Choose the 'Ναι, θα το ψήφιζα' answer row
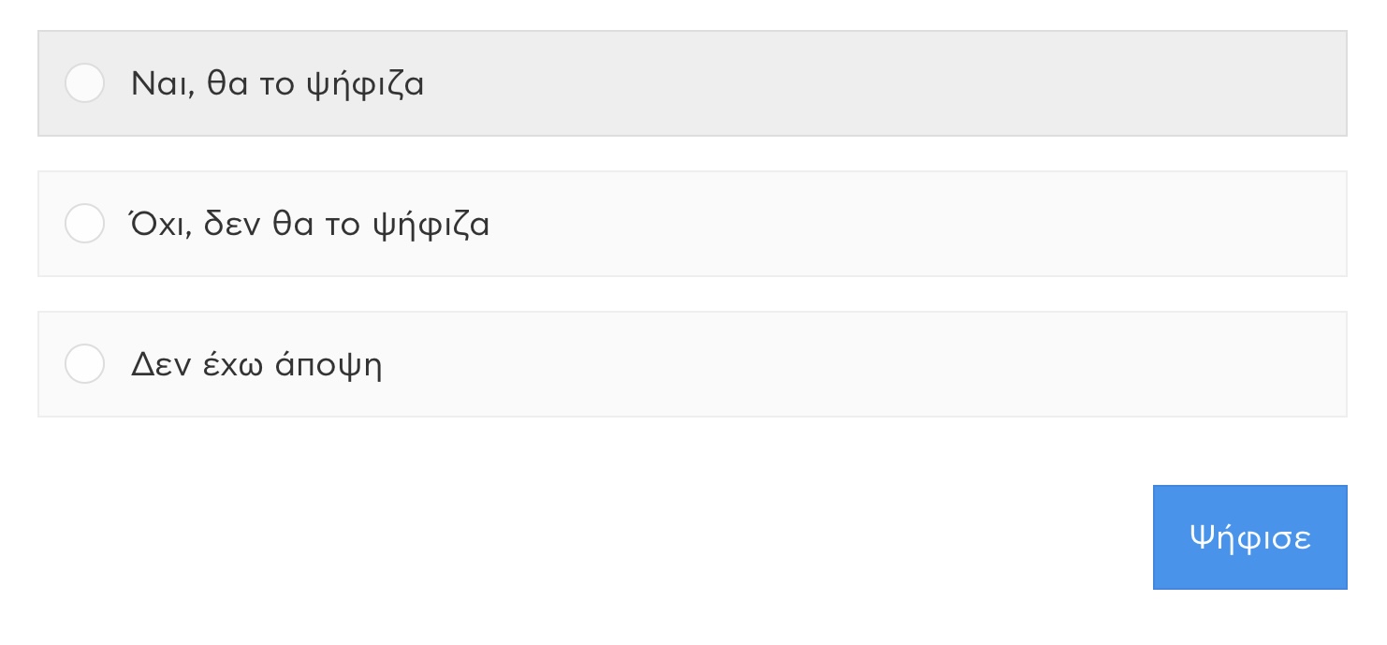The image size is (1387, 645). click(693, 83)
